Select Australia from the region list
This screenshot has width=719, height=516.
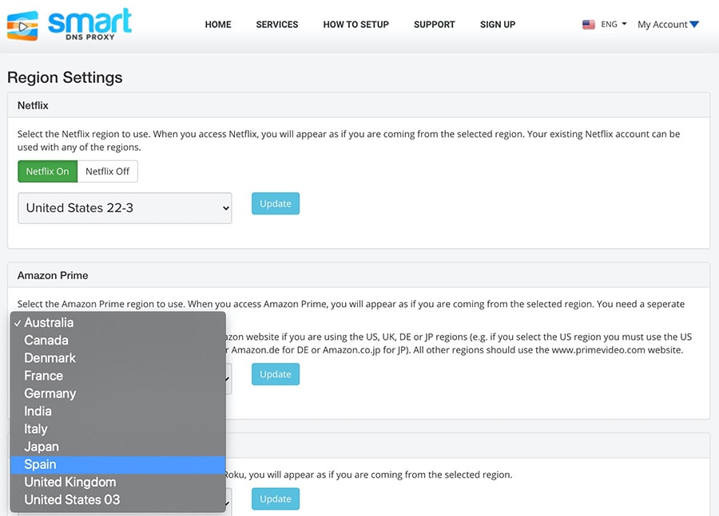click(118, 322)
